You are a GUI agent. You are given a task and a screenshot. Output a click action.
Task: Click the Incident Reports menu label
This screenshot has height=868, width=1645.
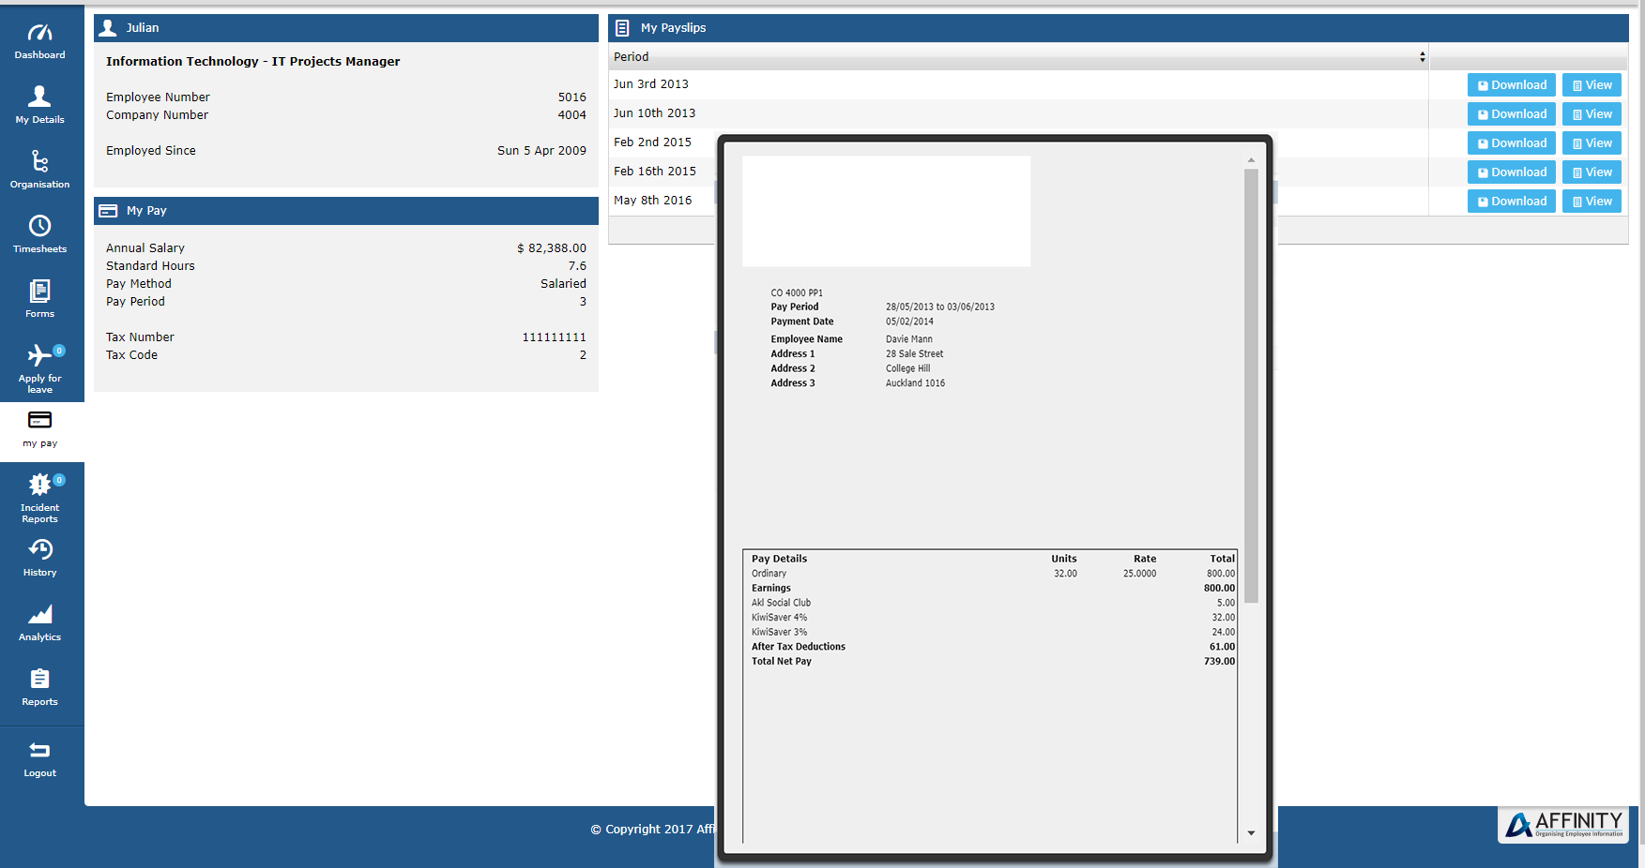coord(39,514)
